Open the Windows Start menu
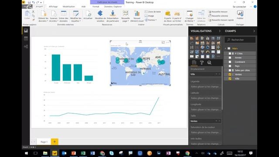 point(26,153)
